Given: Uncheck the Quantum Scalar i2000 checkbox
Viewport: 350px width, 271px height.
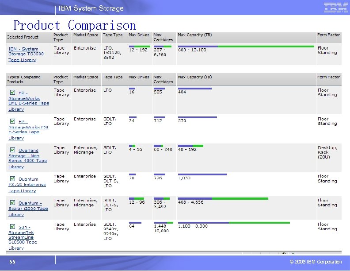Looking at the screenshot, I should tap(13, 202).
